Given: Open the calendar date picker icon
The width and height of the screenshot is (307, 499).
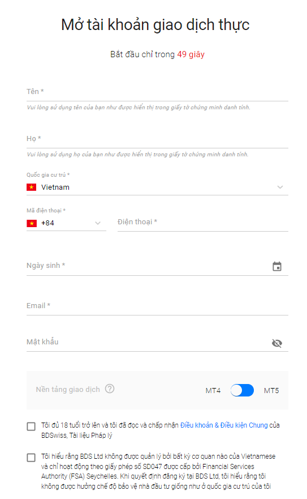Looking at the screenshot, I should point(277,266).
